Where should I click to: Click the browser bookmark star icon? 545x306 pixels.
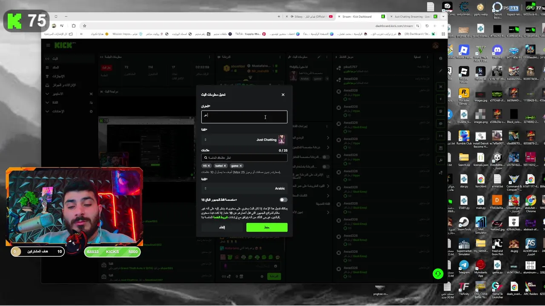[x=84, y=26]
